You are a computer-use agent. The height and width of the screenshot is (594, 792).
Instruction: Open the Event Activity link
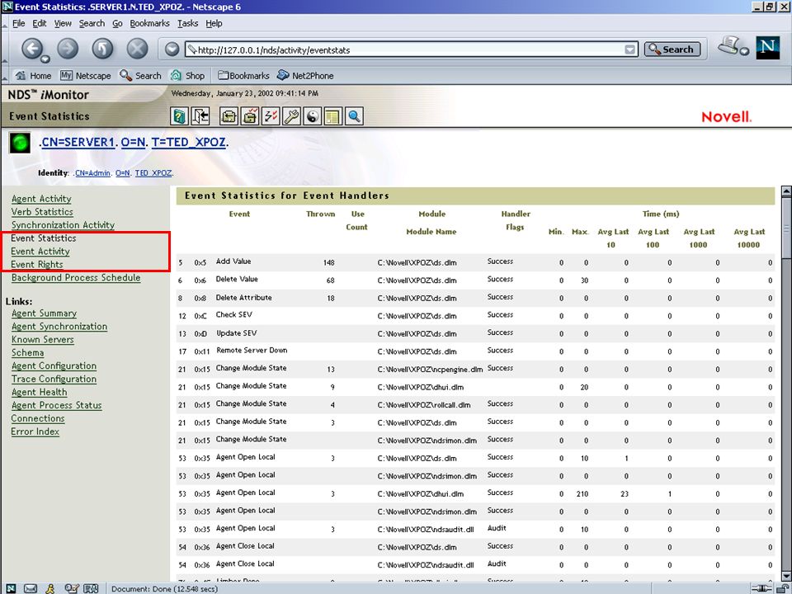point(40,251)
